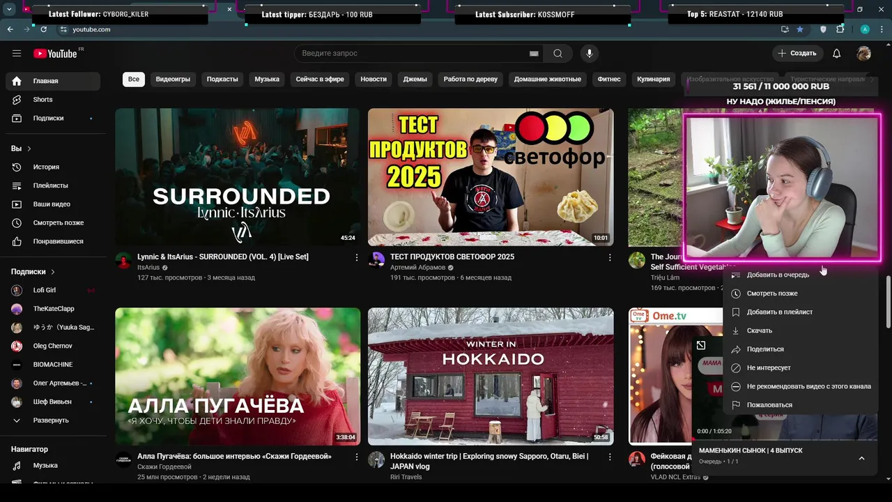This screenshot has width=892, height=502.
Task: Open Смотреть позже in the sidebar
Action: pos(53,223)
